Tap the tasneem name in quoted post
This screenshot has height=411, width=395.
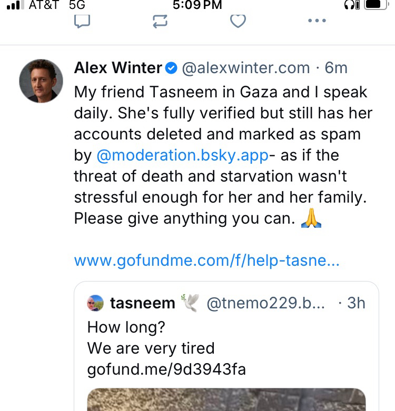(142, 303)
